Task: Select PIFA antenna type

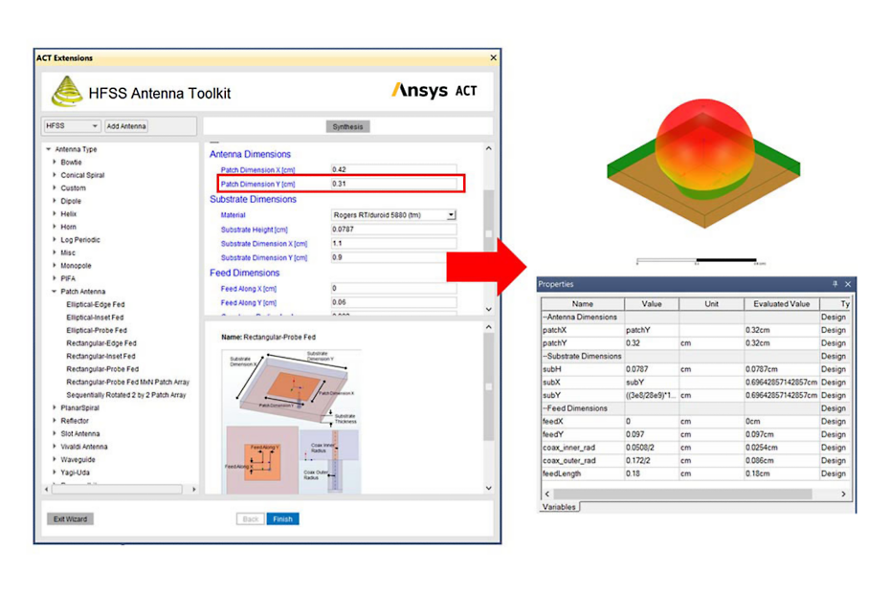Action: coord(68,278)
